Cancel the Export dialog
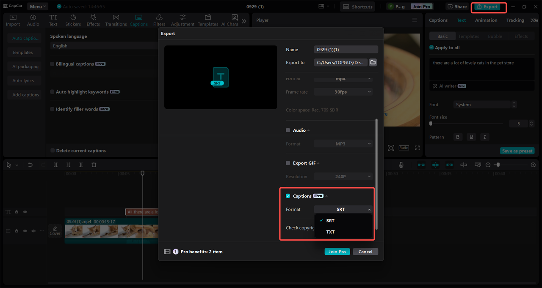The height and width of the screenshot is (288, 542). pyautogui.click(x=365, y=252)
